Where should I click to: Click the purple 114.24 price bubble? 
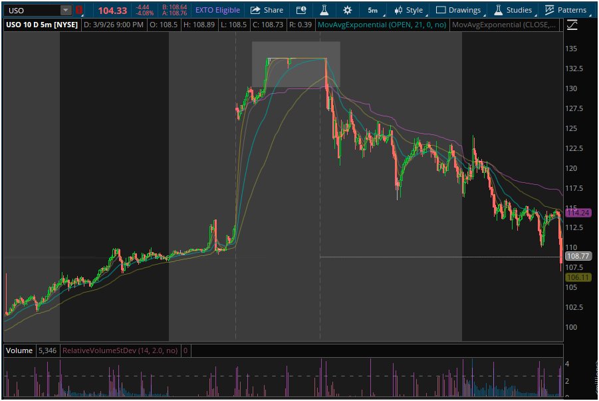[578, 213]
